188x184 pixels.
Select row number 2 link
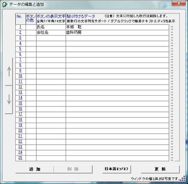coord(20,32)
